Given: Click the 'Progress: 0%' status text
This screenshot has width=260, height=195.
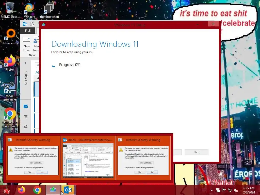Looking at the screenshot, I should click(x=70, y=65).
